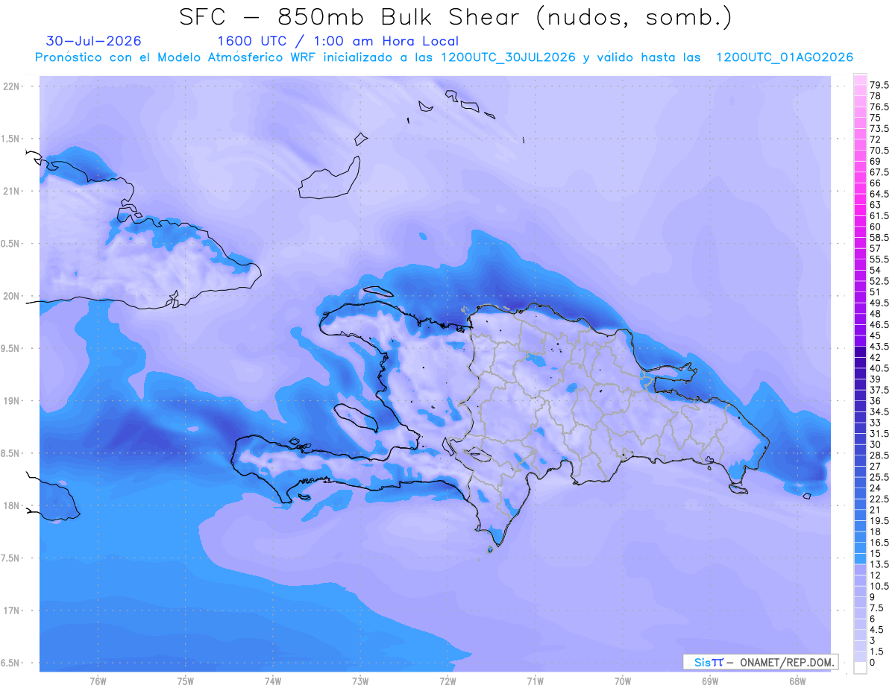Click the 6.5N latitude label

10,663
